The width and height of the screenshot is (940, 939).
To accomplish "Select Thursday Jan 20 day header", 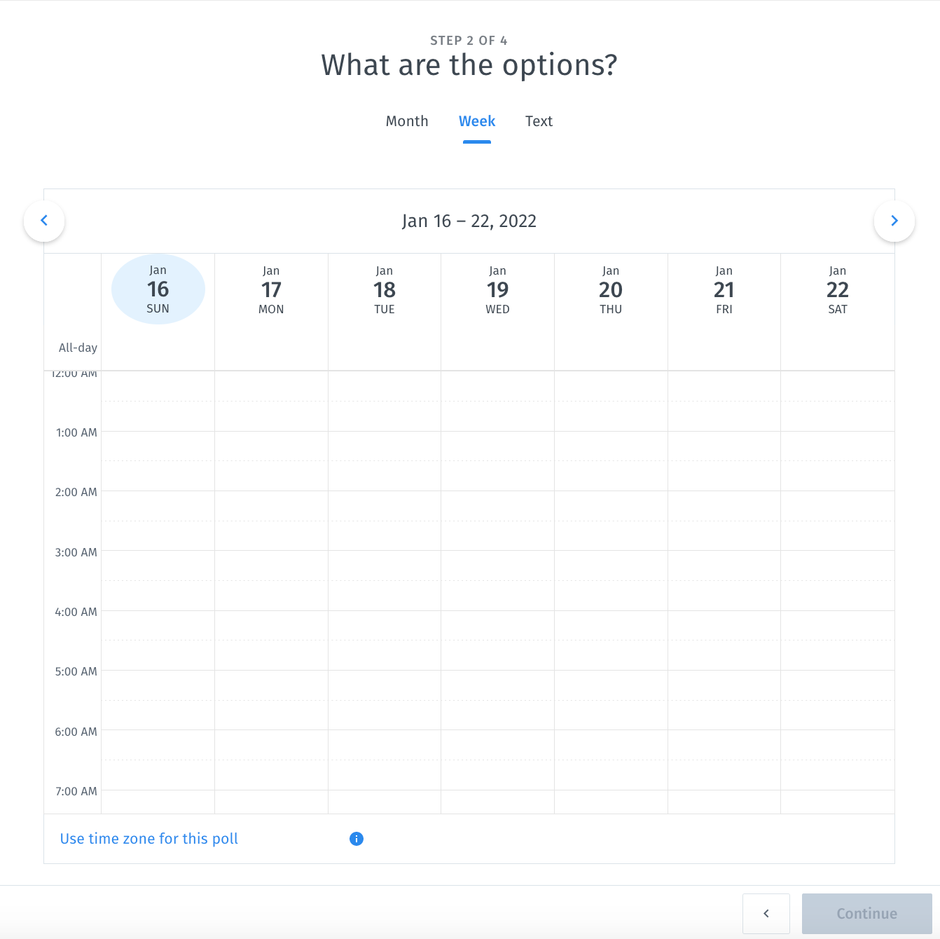I will coord(611,289).
